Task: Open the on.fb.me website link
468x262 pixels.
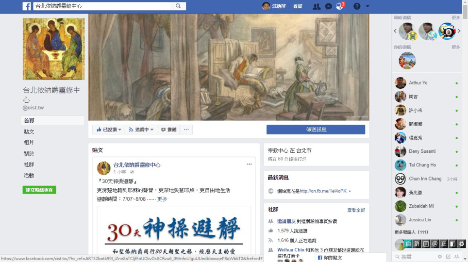Action: click(x=323, y=191)
